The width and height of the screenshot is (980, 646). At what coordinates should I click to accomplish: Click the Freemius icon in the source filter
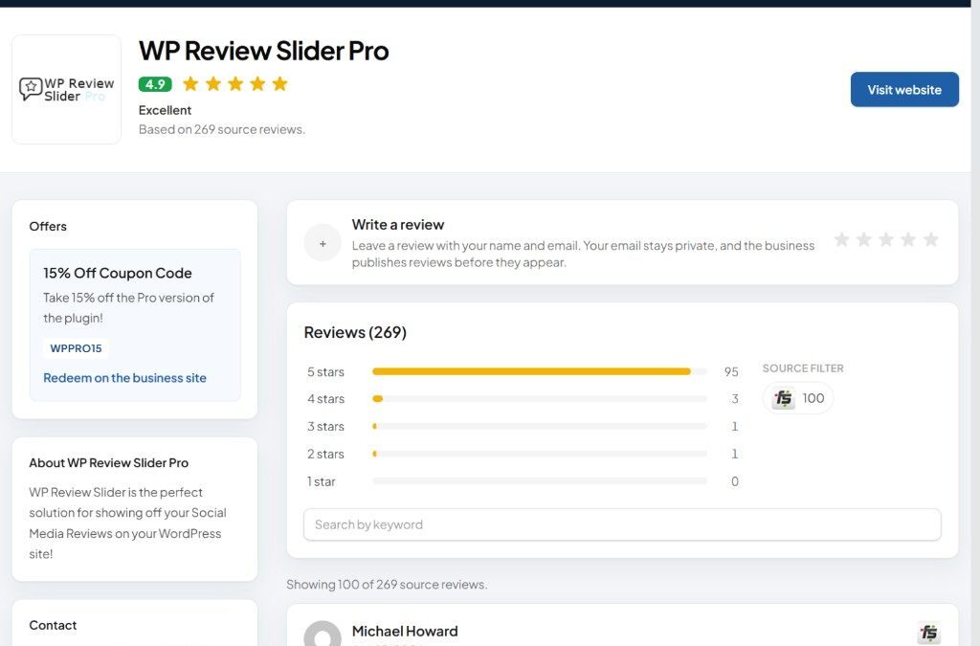point(783,398)
